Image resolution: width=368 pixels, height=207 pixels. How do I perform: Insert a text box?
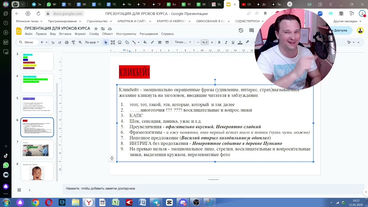click(113, 42)
